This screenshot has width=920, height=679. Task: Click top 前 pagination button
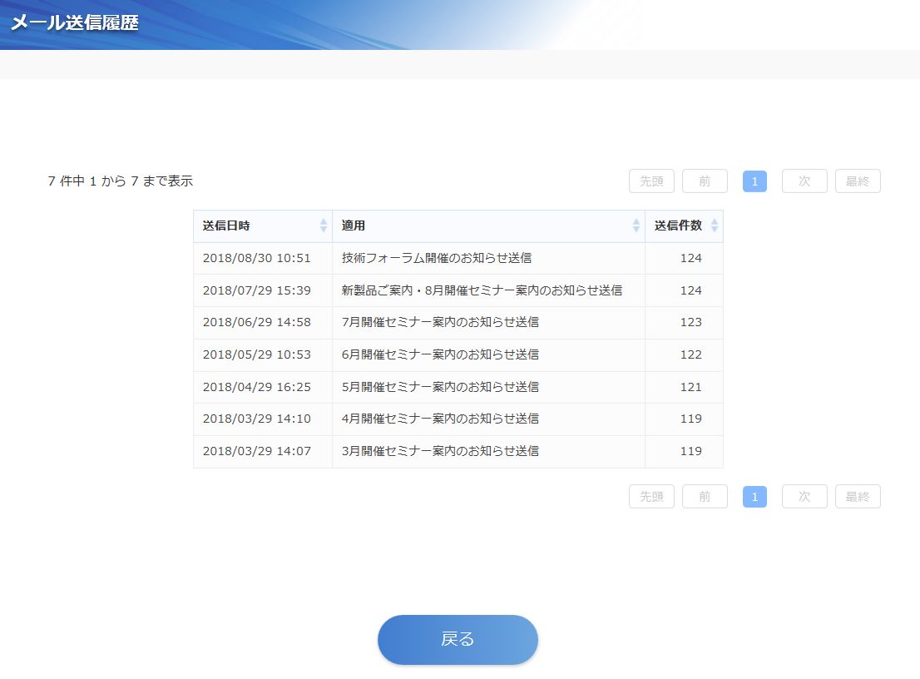705,181
